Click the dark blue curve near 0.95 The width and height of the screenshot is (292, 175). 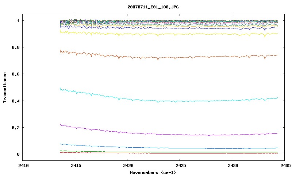tap(169, 28)
